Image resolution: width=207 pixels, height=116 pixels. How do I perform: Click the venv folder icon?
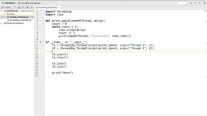8,14
